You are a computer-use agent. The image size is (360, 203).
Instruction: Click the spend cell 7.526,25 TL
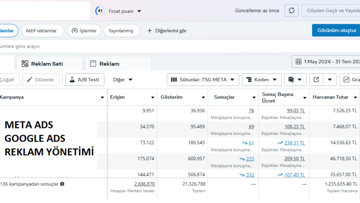click(345, 111)
